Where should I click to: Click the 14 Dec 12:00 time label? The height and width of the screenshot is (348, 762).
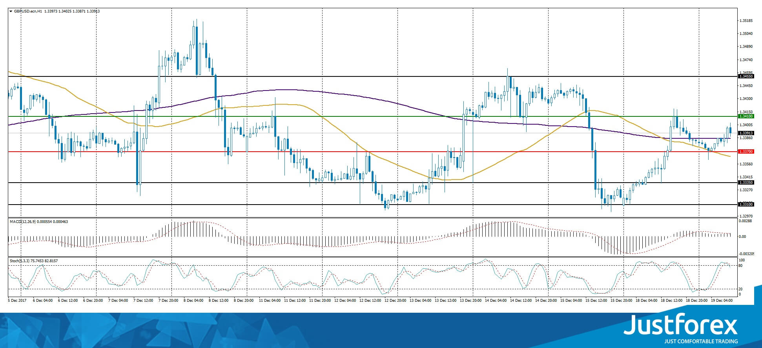[x=521, y=301]
